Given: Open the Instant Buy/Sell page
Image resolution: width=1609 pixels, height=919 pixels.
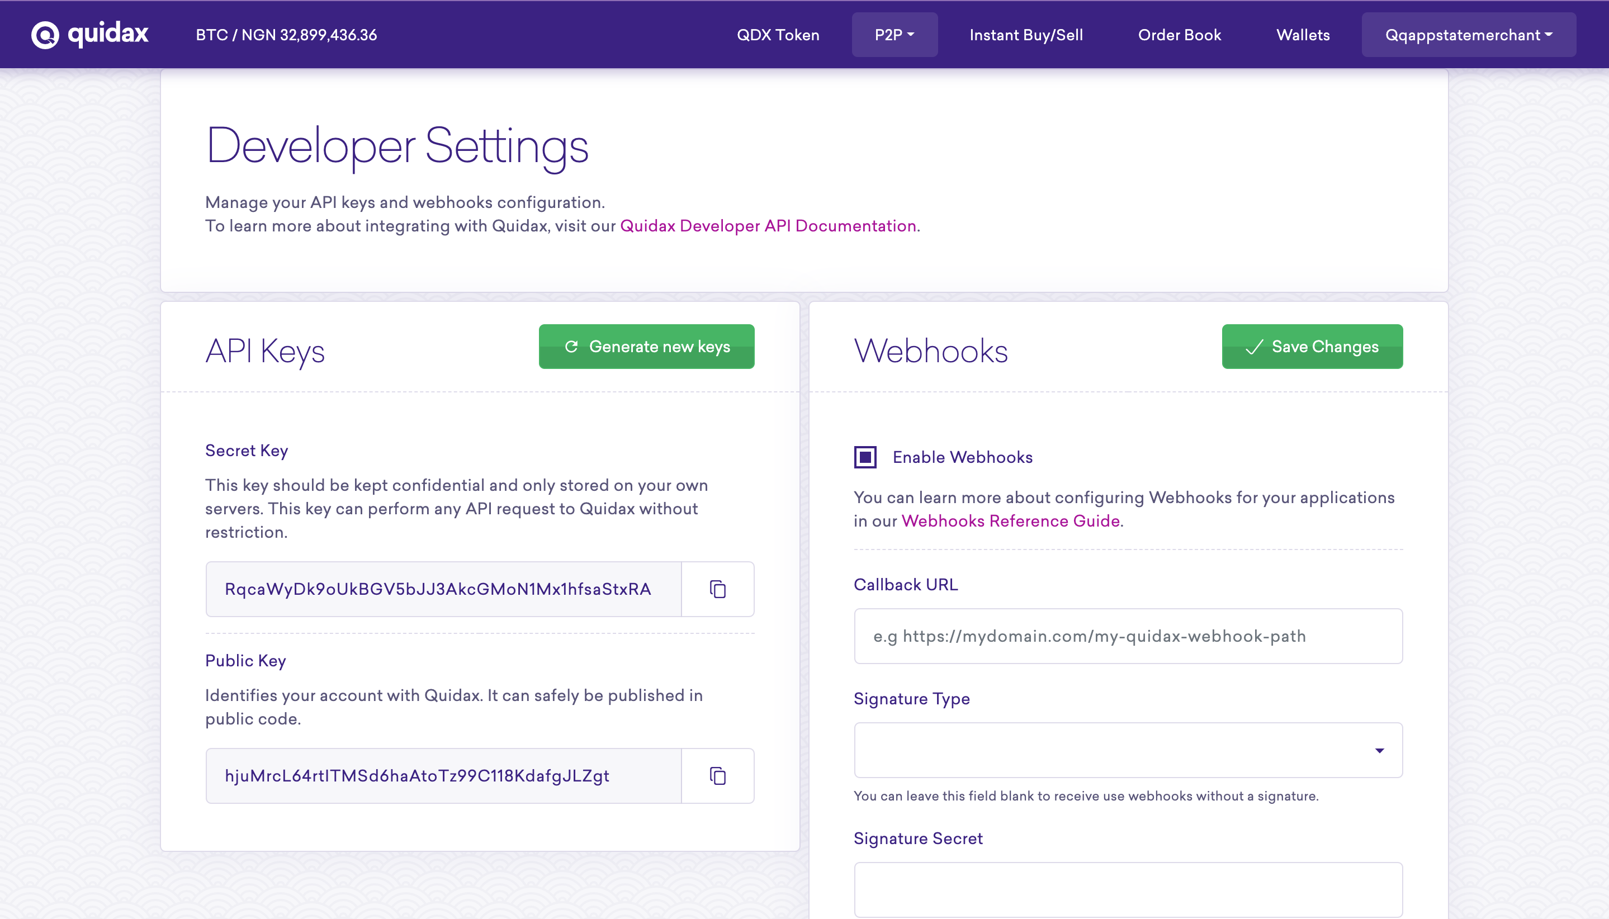Looking at the screenshot, I should point(1026,35).
